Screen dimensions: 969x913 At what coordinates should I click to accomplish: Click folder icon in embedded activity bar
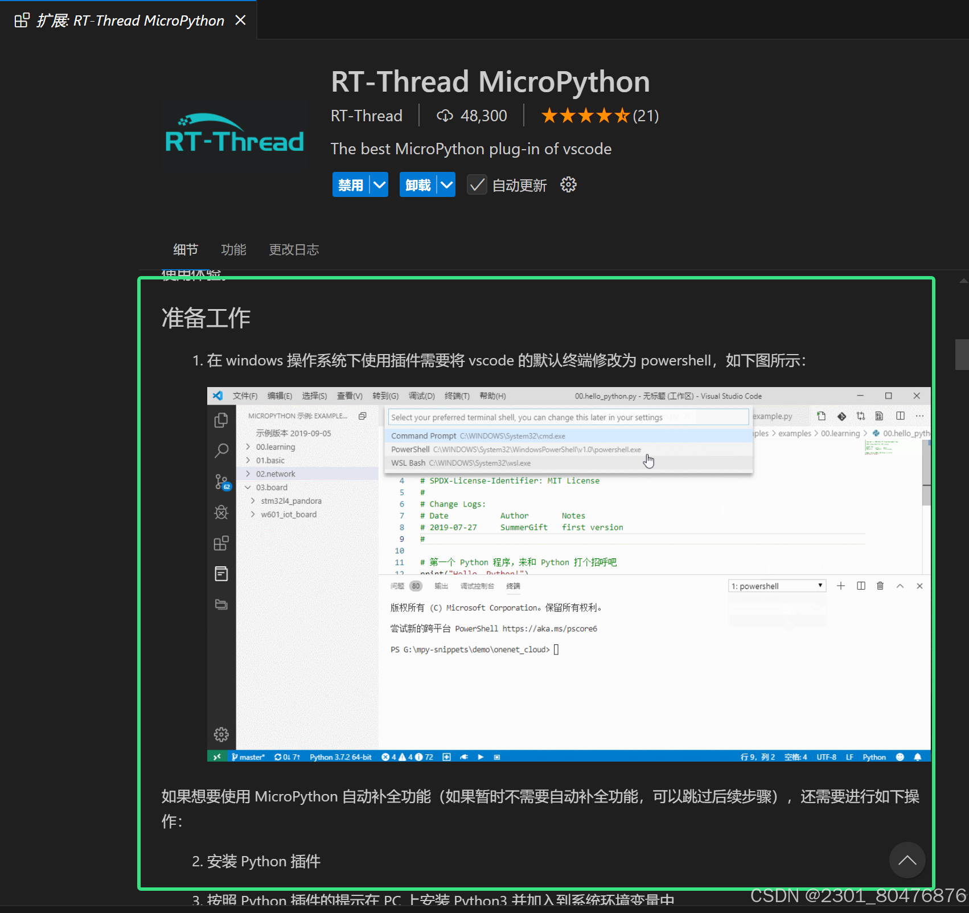coord(221,604)
